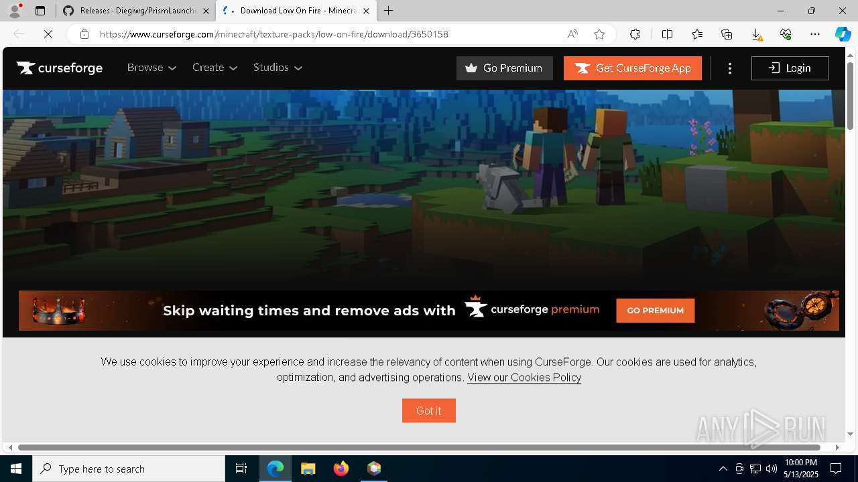Viewport: 858px width, 482px height.
Task: Open the View our Cookies Policy link
Action: [524, 378]
